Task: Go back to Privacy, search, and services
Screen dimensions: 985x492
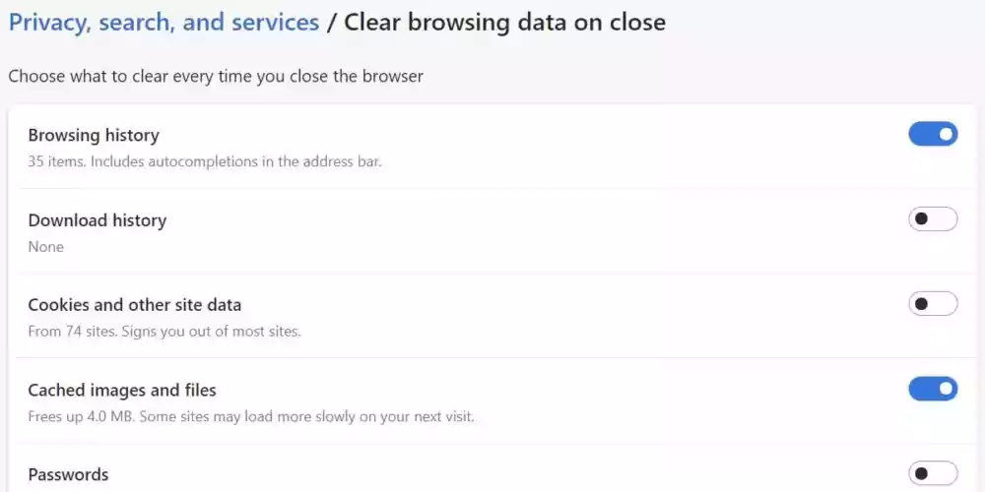Action: point(164,22)
